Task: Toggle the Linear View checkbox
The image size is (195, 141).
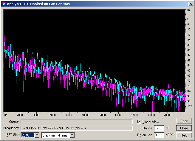Action: coord(139,122)
